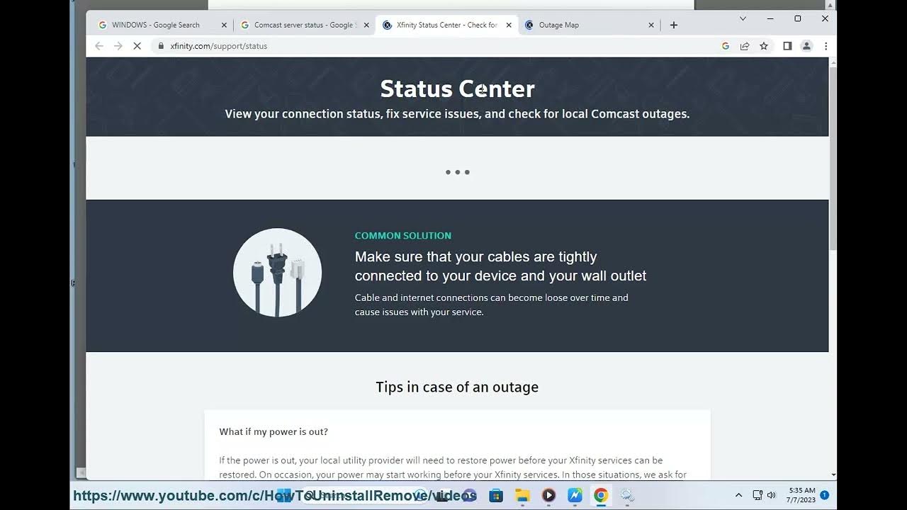The width and height of the screenshot is (907, 510).
Task: Click 'Make sure that your cables' heading
Action: pyautogui.click(x=500, y=266)
